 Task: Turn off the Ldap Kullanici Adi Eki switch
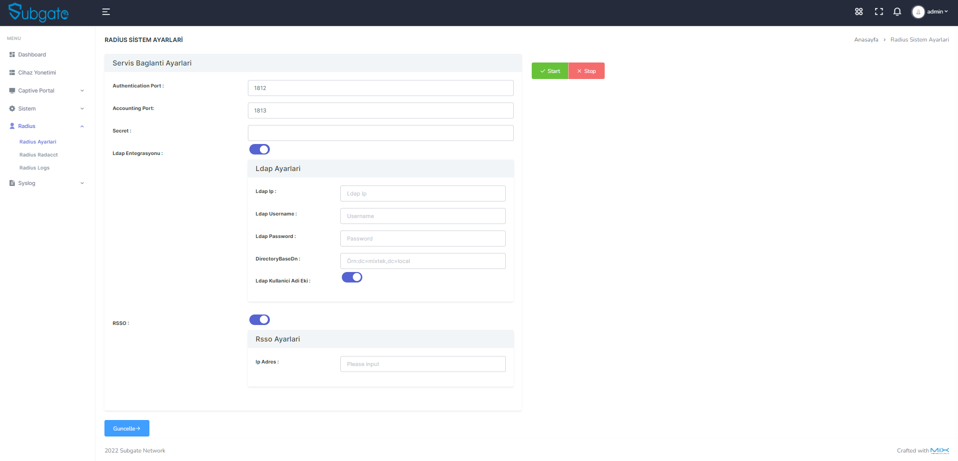[352, 277]
